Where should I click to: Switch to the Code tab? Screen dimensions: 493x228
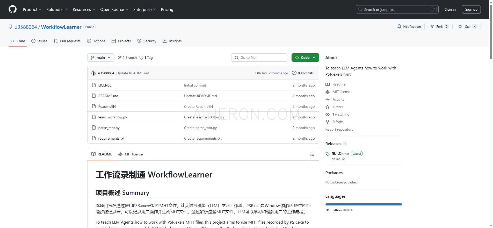coord(18,41)
